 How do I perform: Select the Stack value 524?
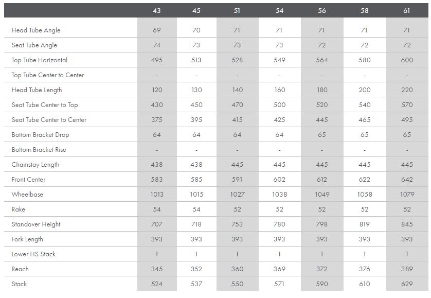tap(157, 284)
